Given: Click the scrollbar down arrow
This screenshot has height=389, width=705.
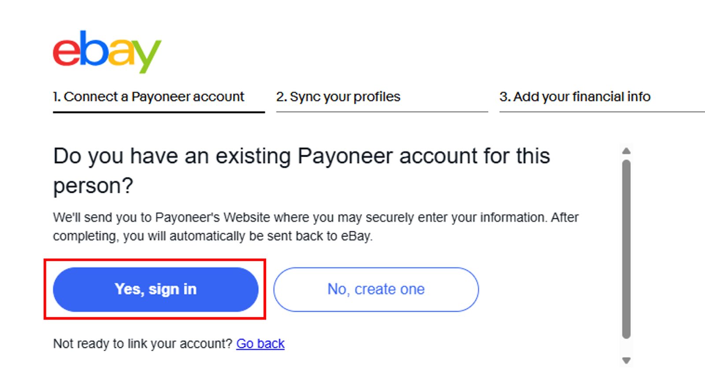Looking at the screenshot, I should coord(626,361).
